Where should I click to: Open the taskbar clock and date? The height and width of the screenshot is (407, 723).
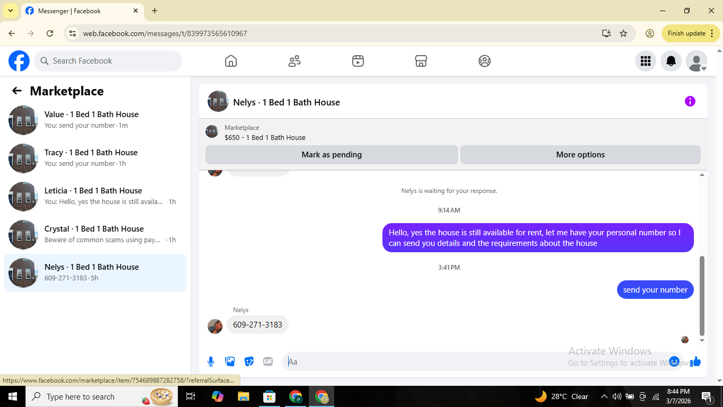click(x=678, y=396)
